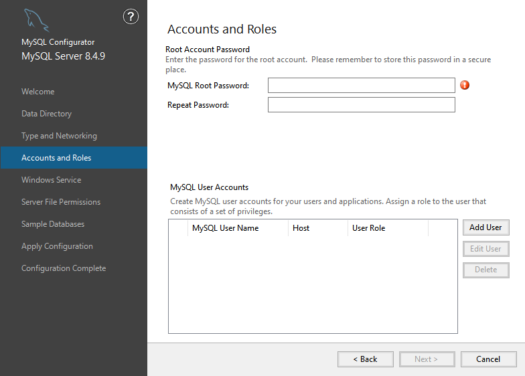Screen dimensions: 525x376
Task: Click the MySQL dolphin logo
Action: (36, 21)
